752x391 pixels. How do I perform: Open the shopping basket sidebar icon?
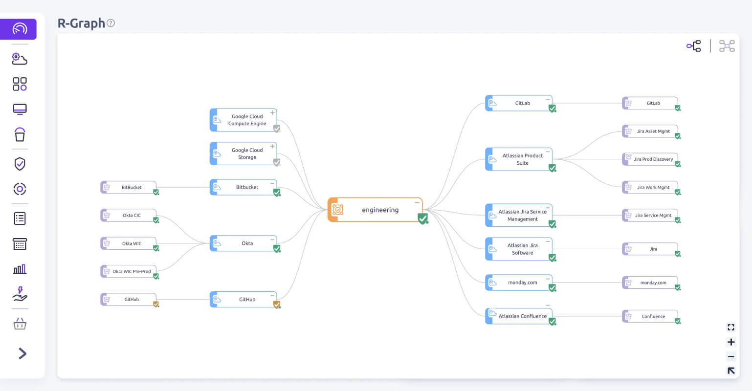point(20,324)
